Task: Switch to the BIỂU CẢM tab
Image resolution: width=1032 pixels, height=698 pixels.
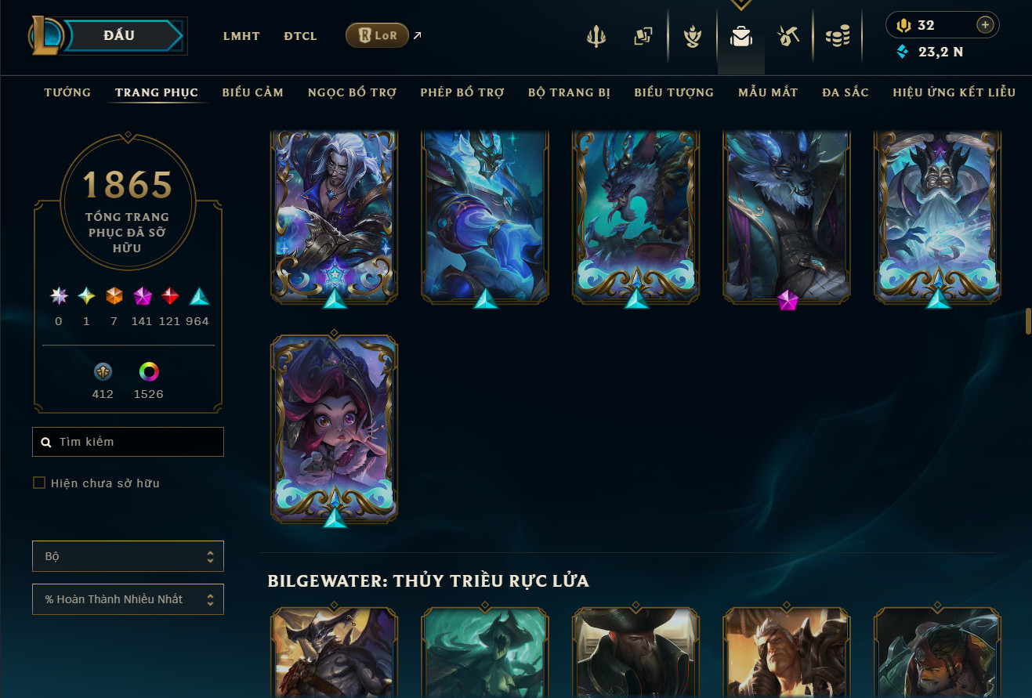Action: pos(252,92)
